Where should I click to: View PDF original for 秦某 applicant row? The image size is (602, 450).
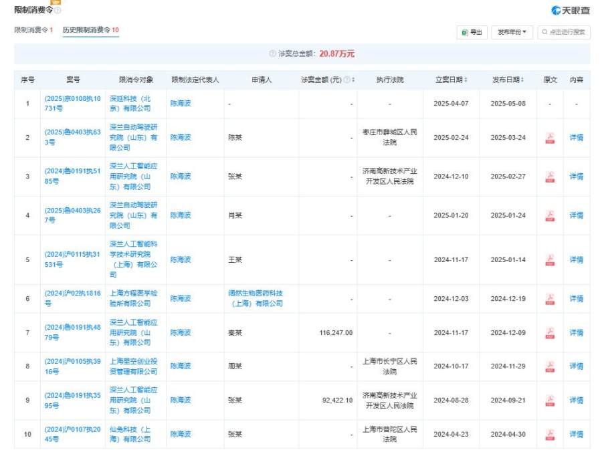550,332
